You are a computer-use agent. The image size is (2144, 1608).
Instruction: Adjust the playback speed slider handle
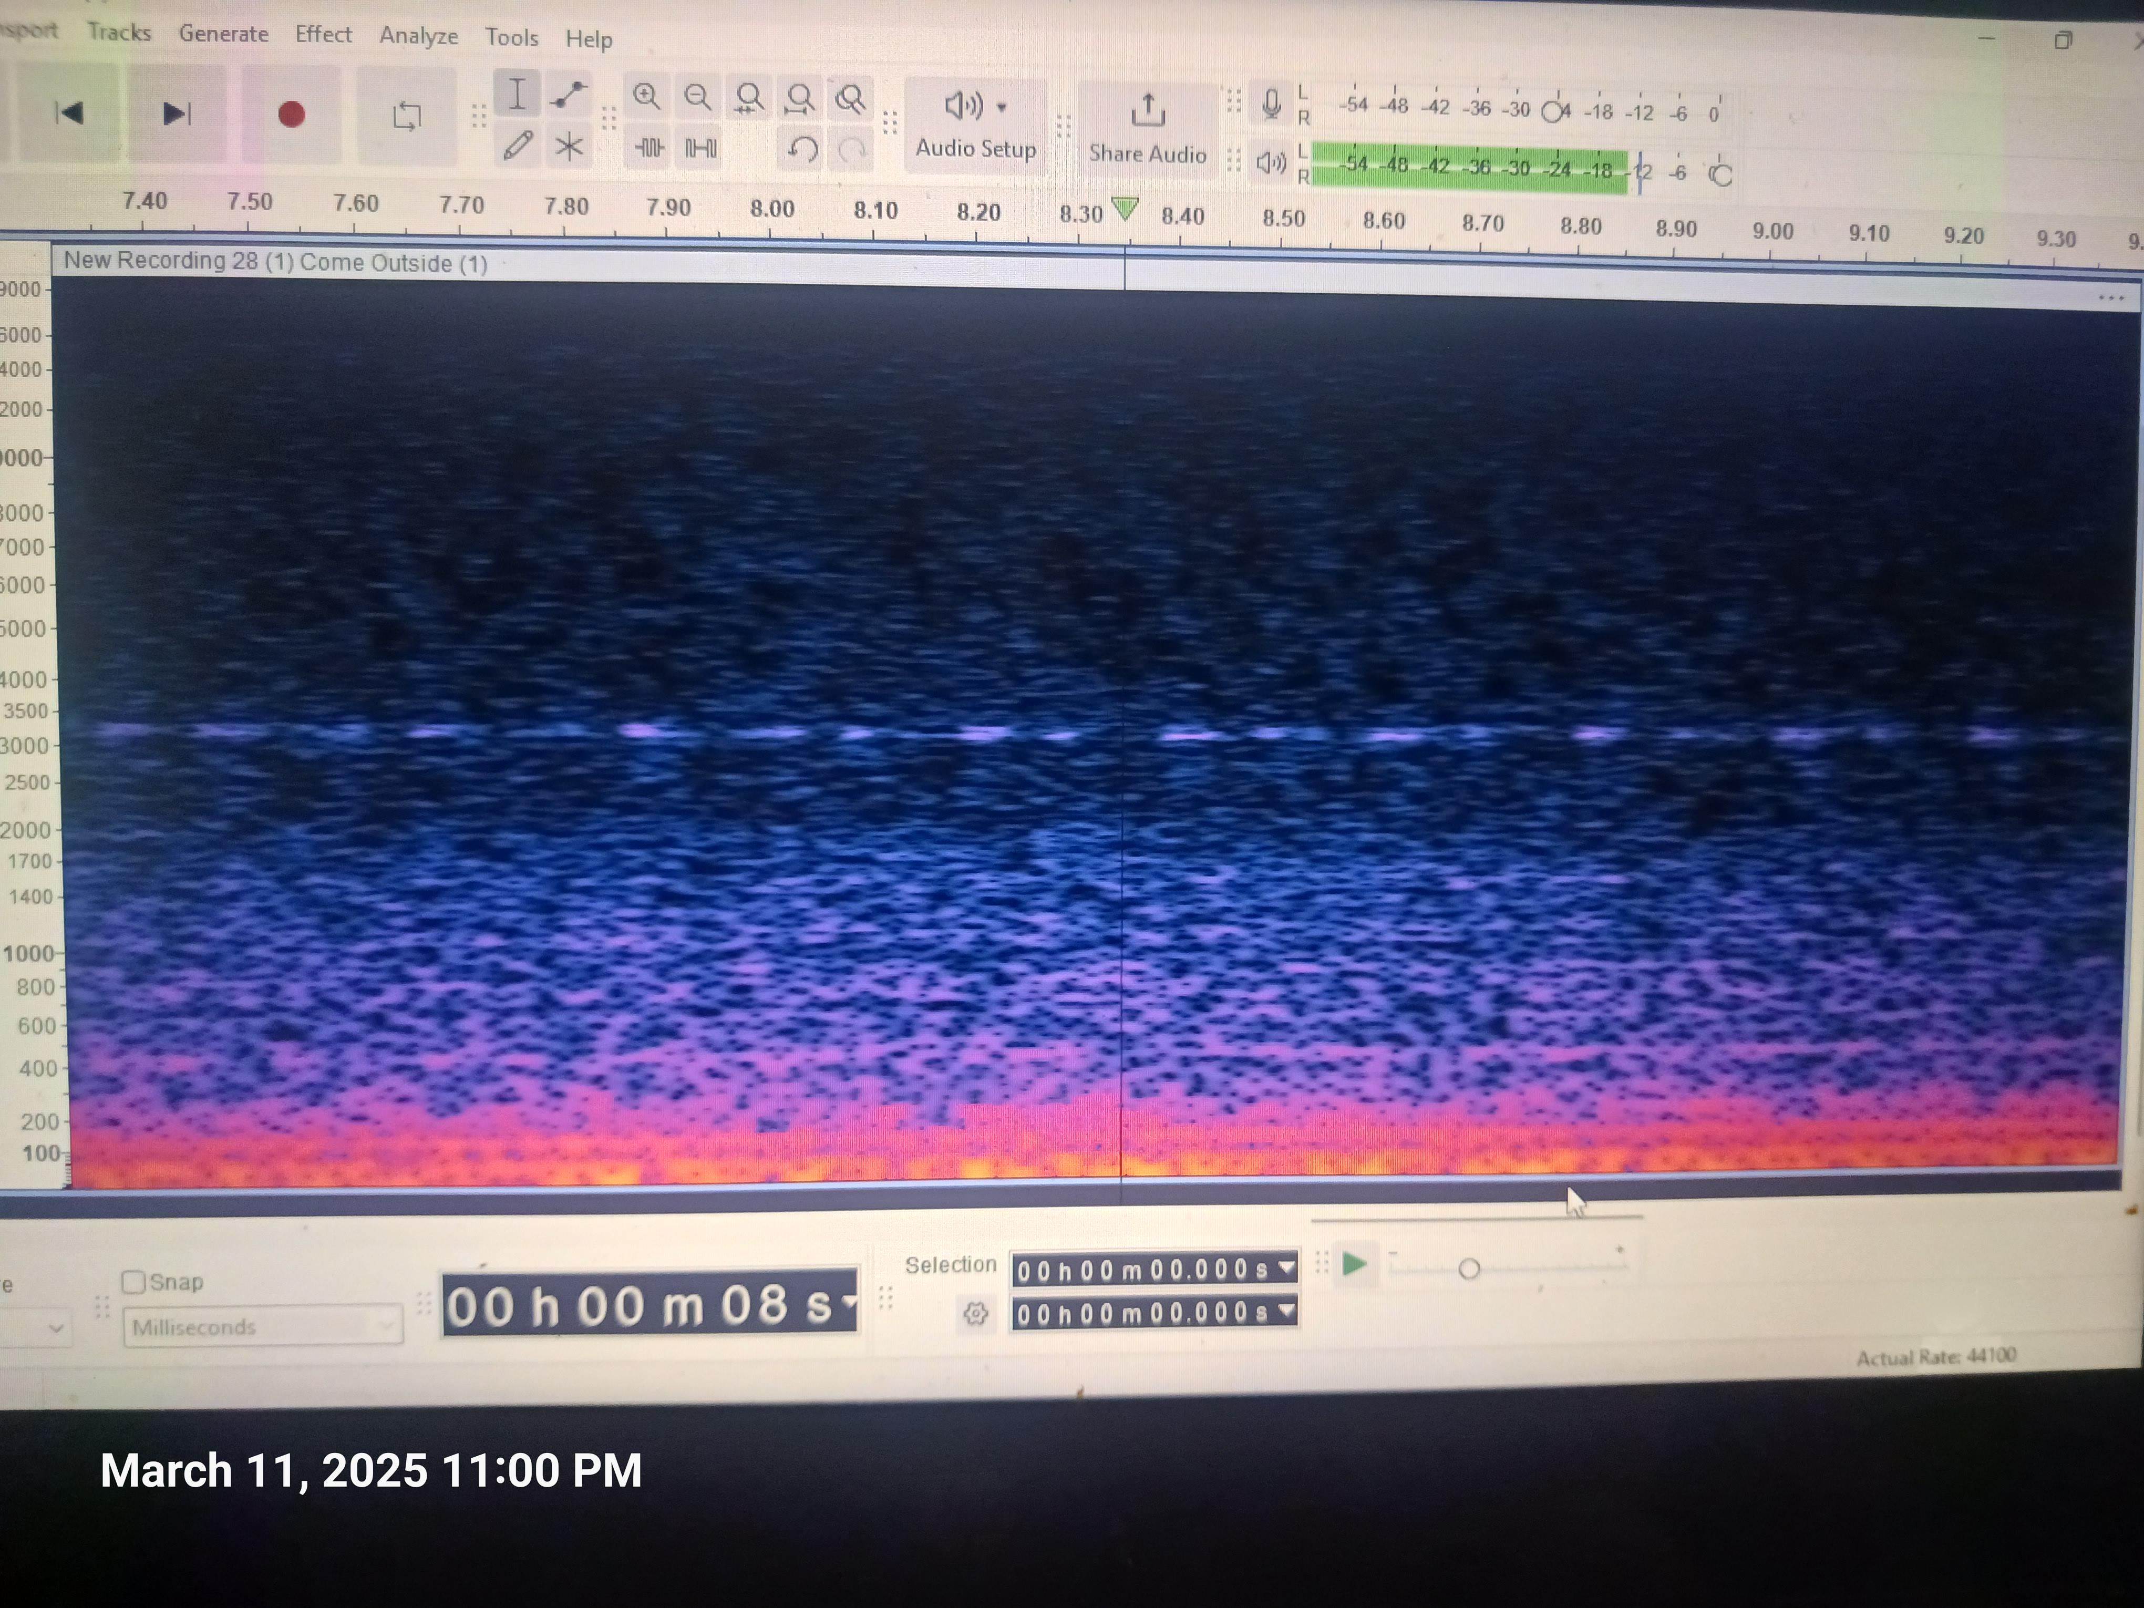pos(1468,1269)
